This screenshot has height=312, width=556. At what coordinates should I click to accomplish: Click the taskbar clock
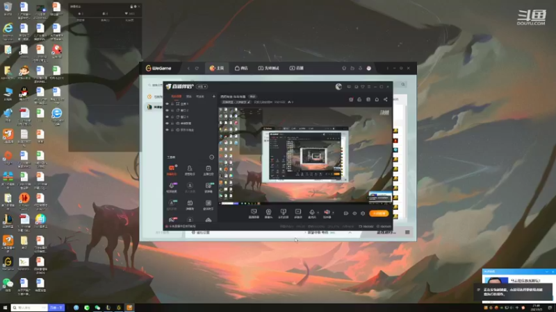click(x=536, y=308)
